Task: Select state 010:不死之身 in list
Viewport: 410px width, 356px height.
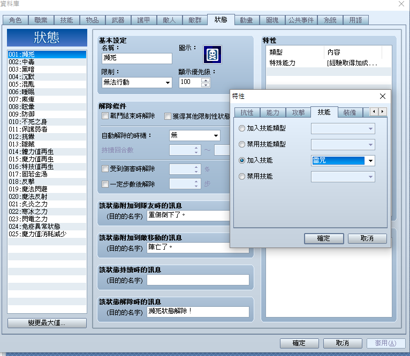Action: 47,122
